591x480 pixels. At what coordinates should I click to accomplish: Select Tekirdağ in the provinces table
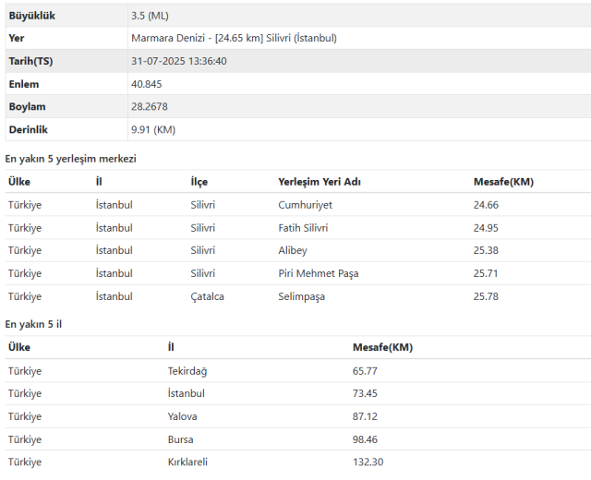(x=187, y=371)
